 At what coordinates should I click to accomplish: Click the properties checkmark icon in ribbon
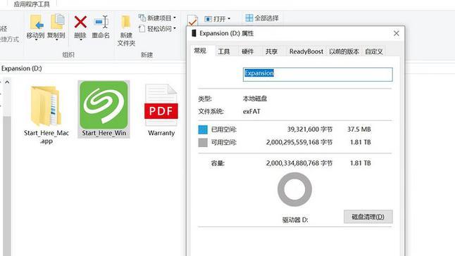192,20
